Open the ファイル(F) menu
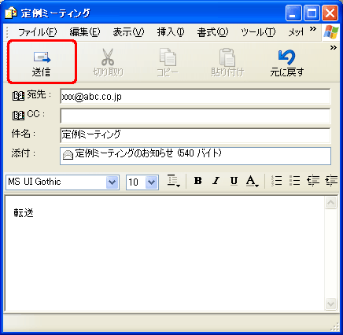343x335 pixels. coord(37,32)
